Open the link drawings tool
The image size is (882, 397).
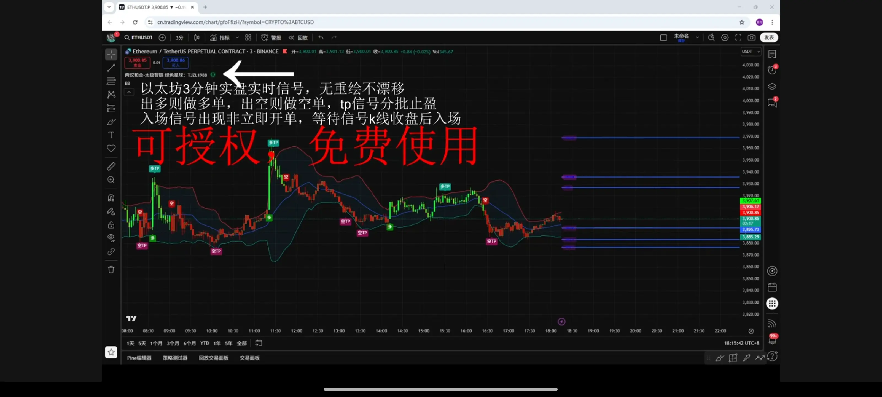pos(111,252)
